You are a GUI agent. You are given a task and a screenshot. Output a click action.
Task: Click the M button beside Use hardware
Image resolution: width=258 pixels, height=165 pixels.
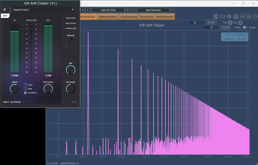pos(172,10)
